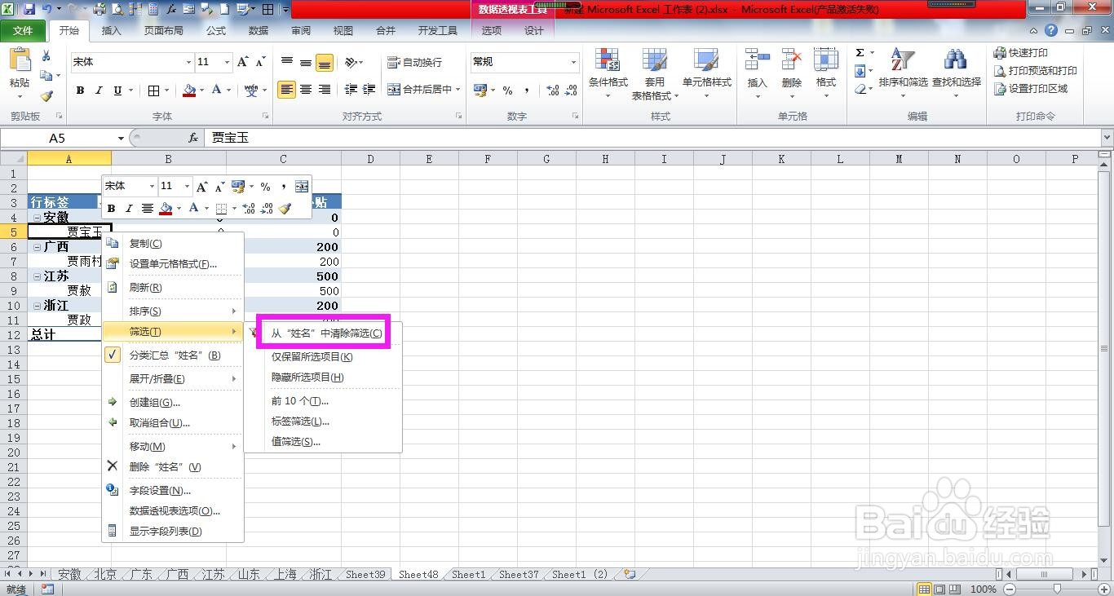Toggle left text alignment in ribbon

point(286,90)
